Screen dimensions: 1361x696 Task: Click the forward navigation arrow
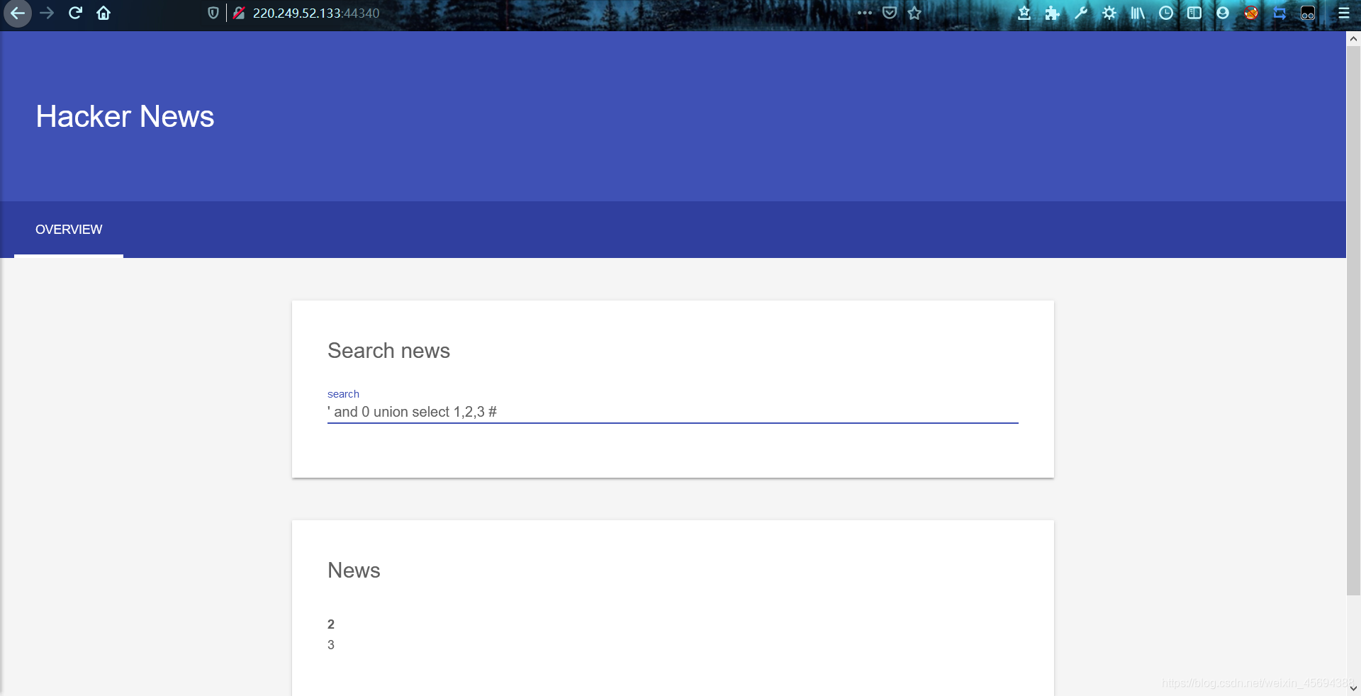47,13
